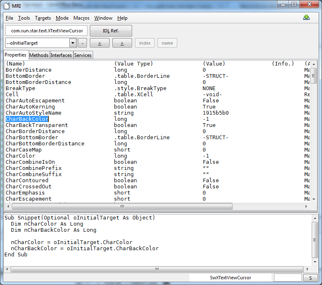Viewport: 322px width, 285px height.
Task: Click the NONE value of BreakType
Action: (209, 88)
